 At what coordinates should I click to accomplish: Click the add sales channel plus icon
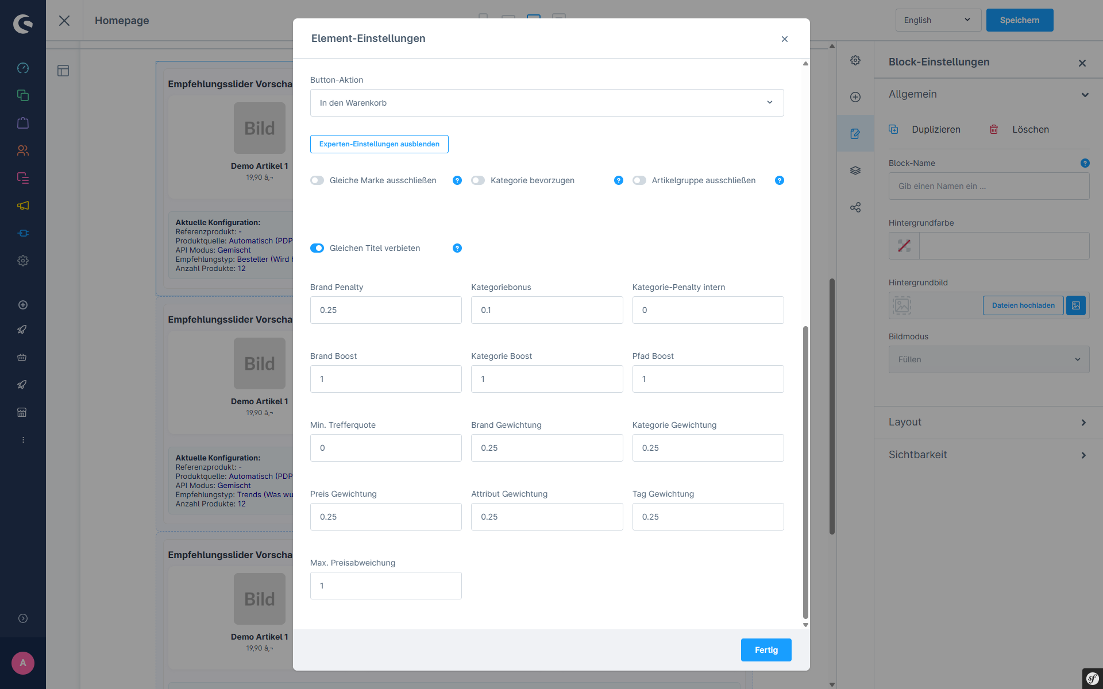tap(23, 305)
